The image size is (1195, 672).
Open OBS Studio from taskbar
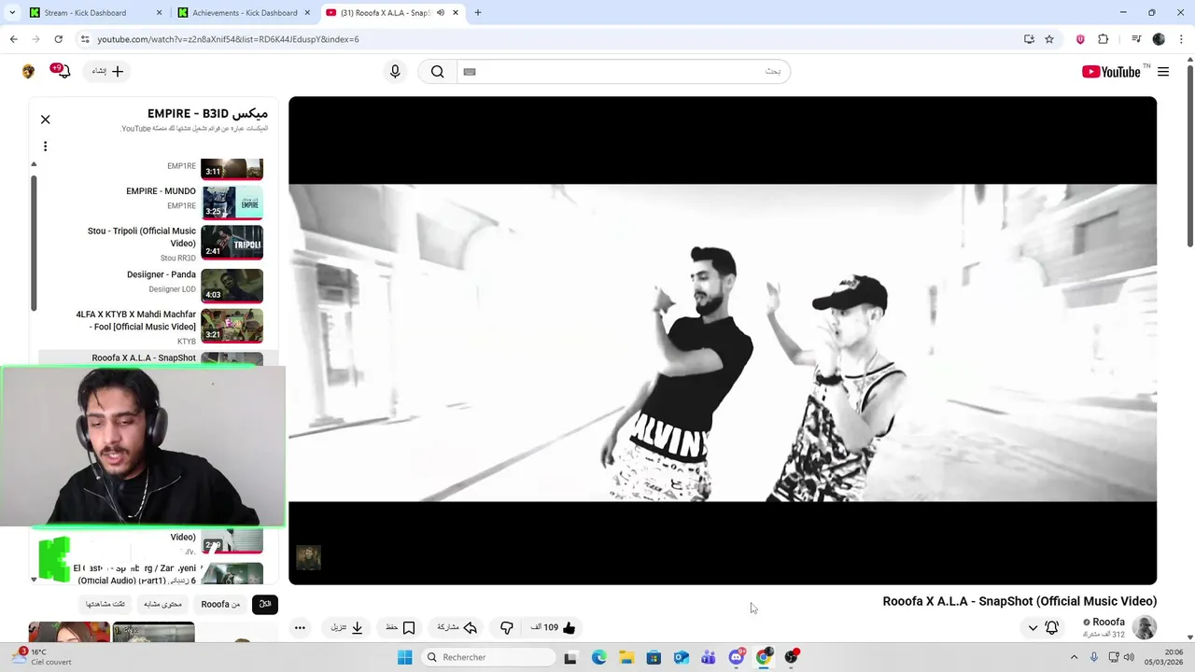792,657
